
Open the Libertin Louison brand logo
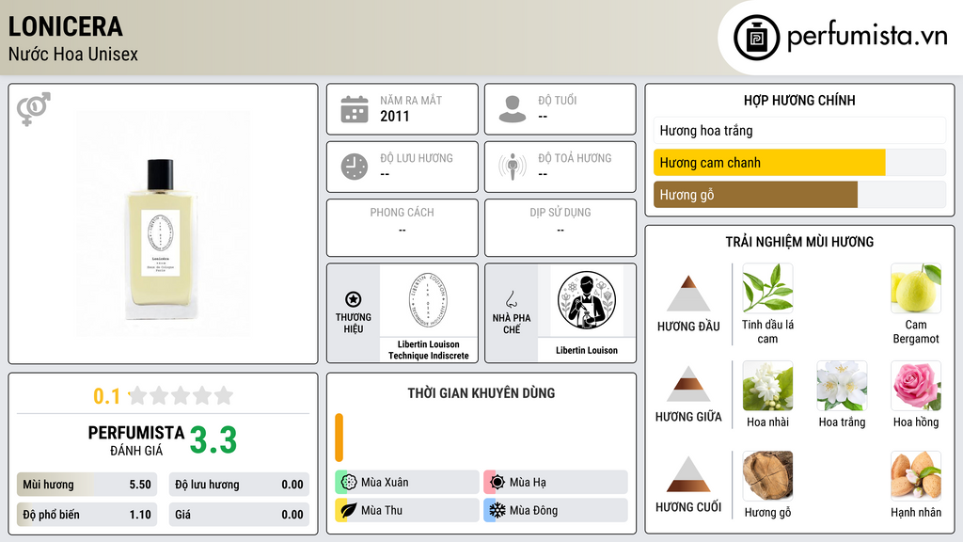[x=428, y=300]
